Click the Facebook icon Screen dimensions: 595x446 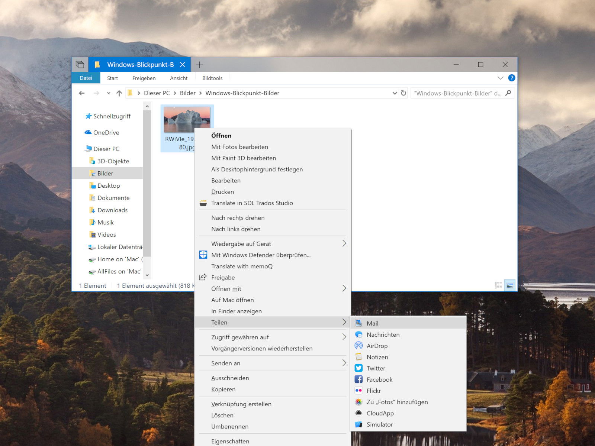[358, 379]
